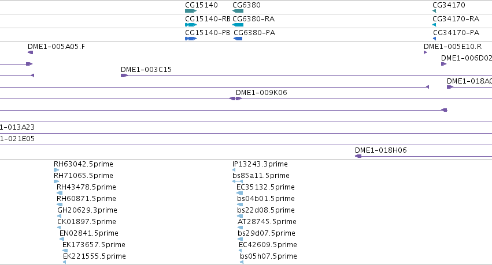Image resolution: width=492 pixels, height=265 pixels.
Task: Click the CG34170-PA protein arrow marker
Action: [435, 39]
